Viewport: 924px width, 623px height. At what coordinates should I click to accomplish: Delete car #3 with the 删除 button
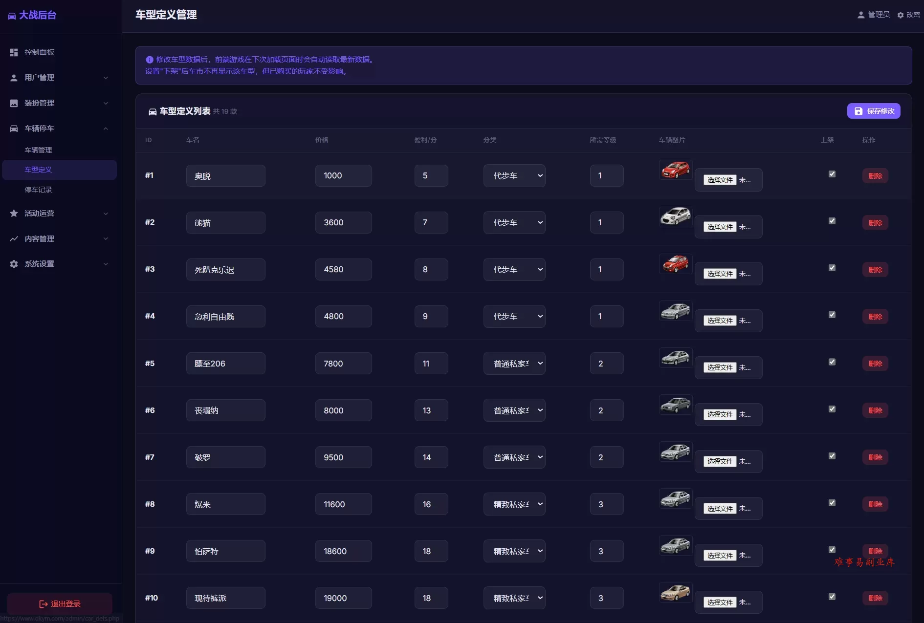875,270
